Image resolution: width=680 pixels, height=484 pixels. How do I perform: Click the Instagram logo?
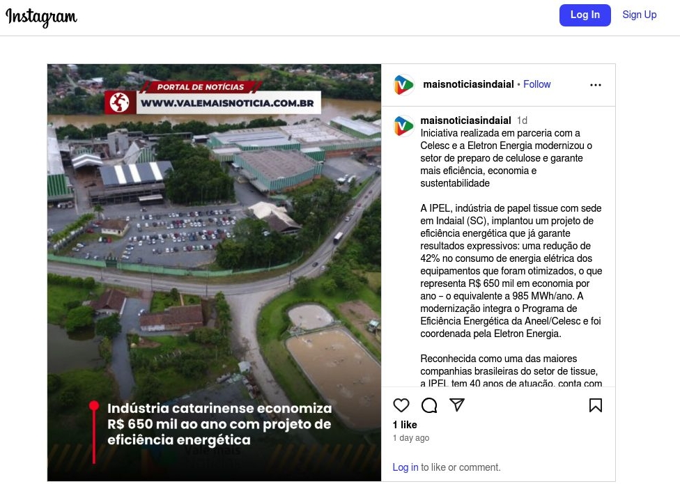[x=41, y=17]
